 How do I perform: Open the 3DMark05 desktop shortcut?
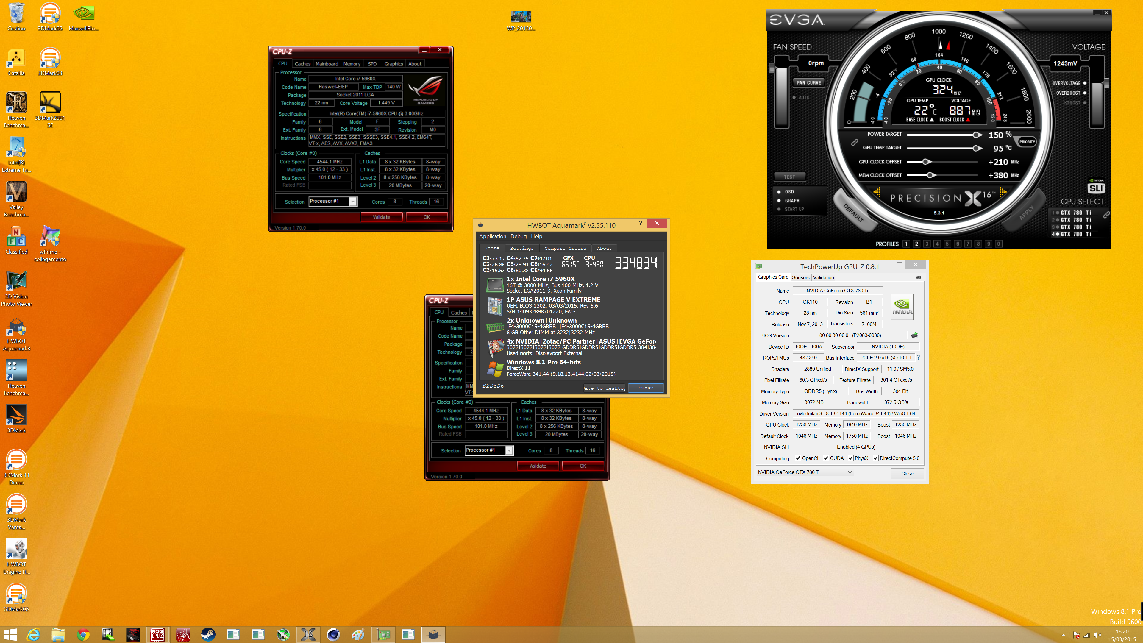(50, 17)
